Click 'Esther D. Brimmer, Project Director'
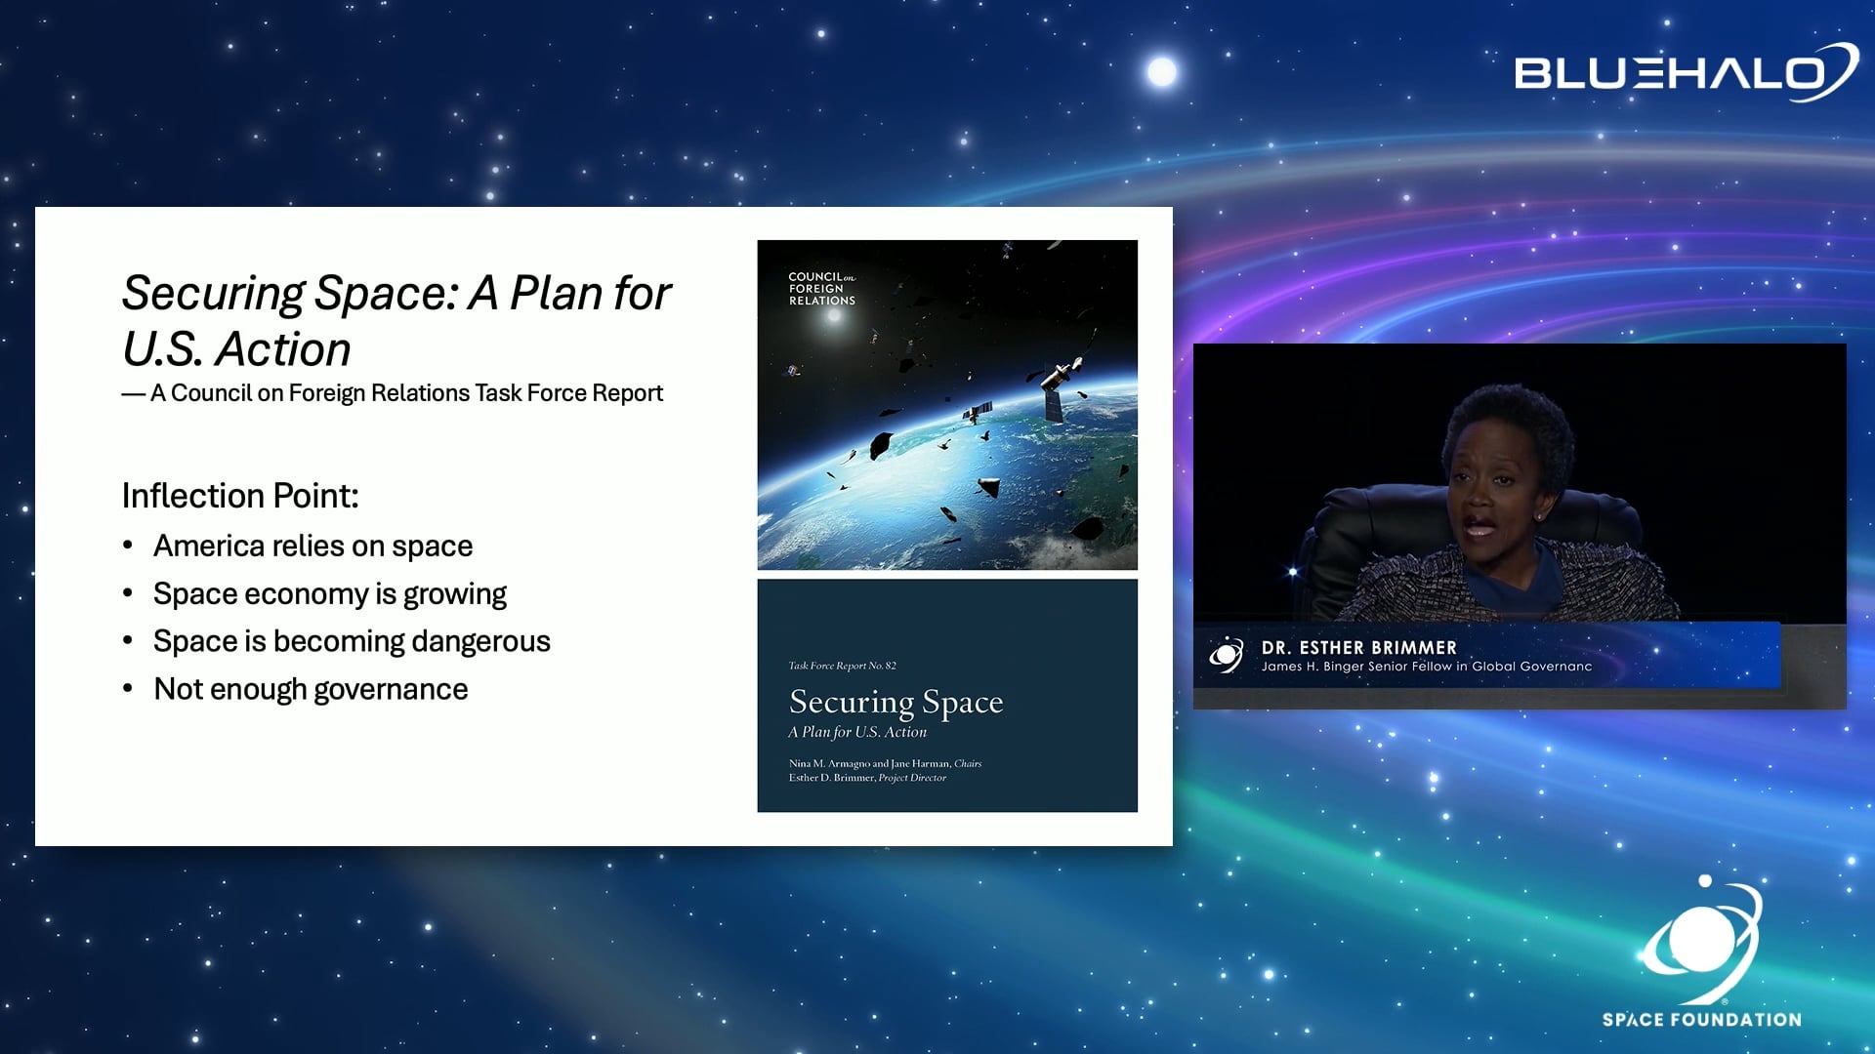This screenshot has width=1875, height=1054. (x=867, y=778)
